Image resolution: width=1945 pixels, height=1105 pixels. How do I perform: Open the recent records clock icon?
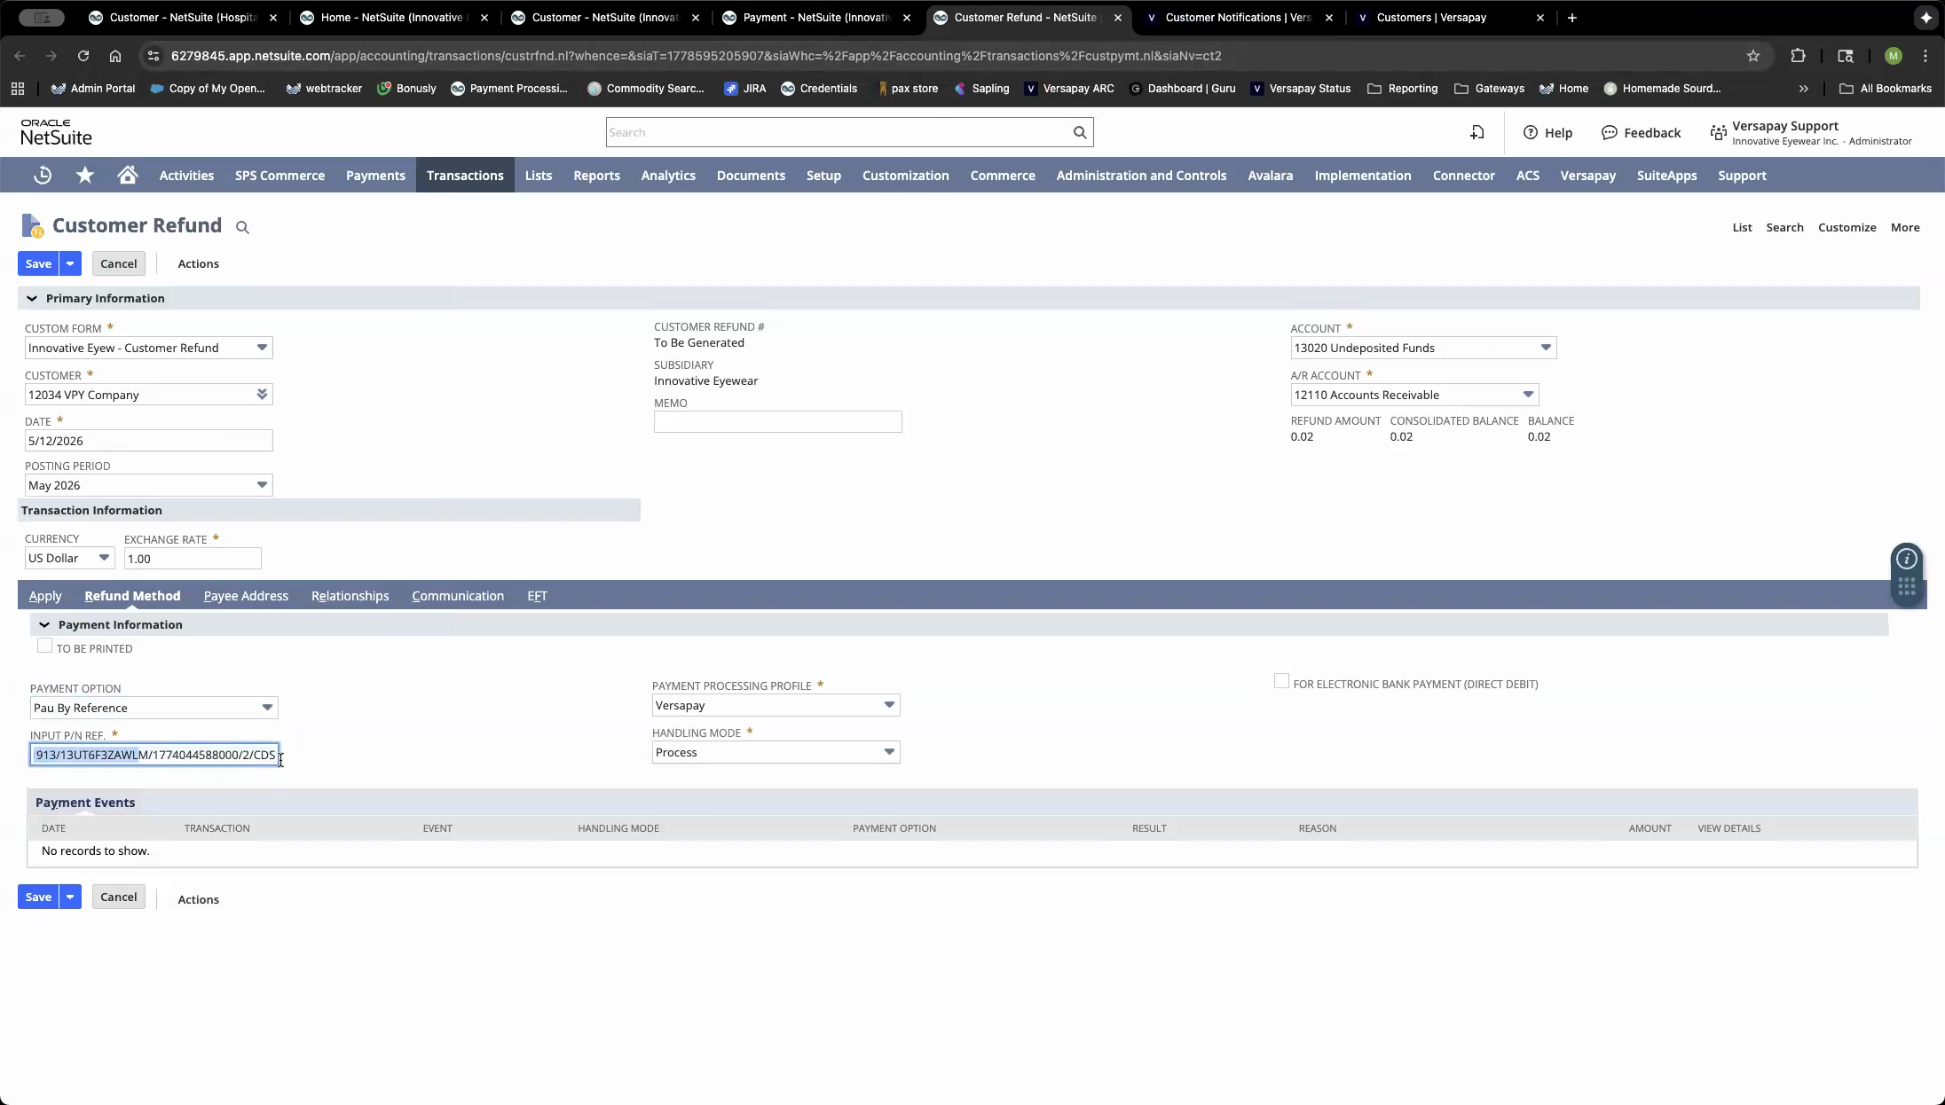[x=43, y=176]
